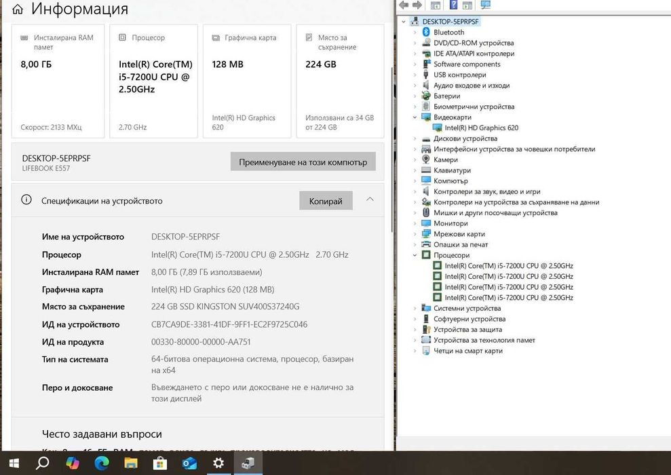Click the scan for hardware changes monitor icon
The width and height of the screenshot is (671, 475).
486,5
